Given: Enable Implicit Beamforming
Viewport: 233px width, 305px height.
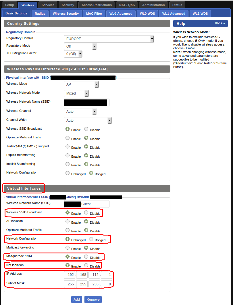Looking at the screenshot, I should pyautogui.click(x=68, y=164).
